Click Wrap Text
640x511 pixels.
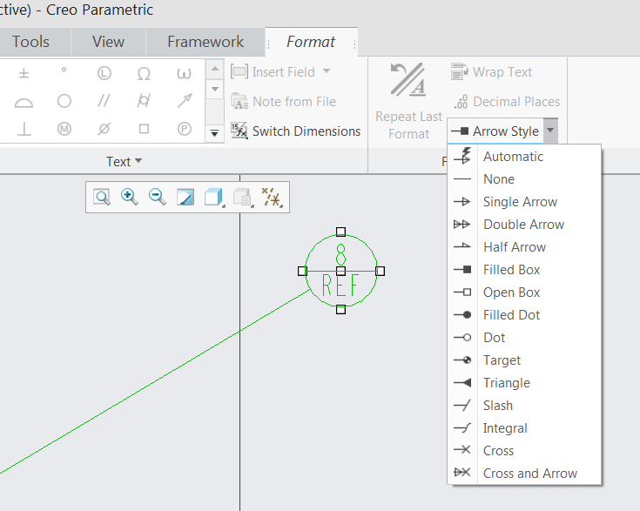tap(491, 72)
